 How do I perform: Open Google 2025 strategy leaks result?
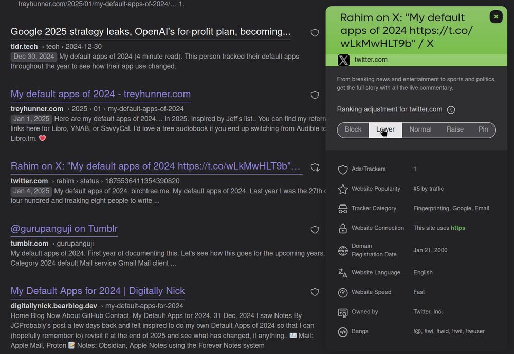[x=151, y=32]
